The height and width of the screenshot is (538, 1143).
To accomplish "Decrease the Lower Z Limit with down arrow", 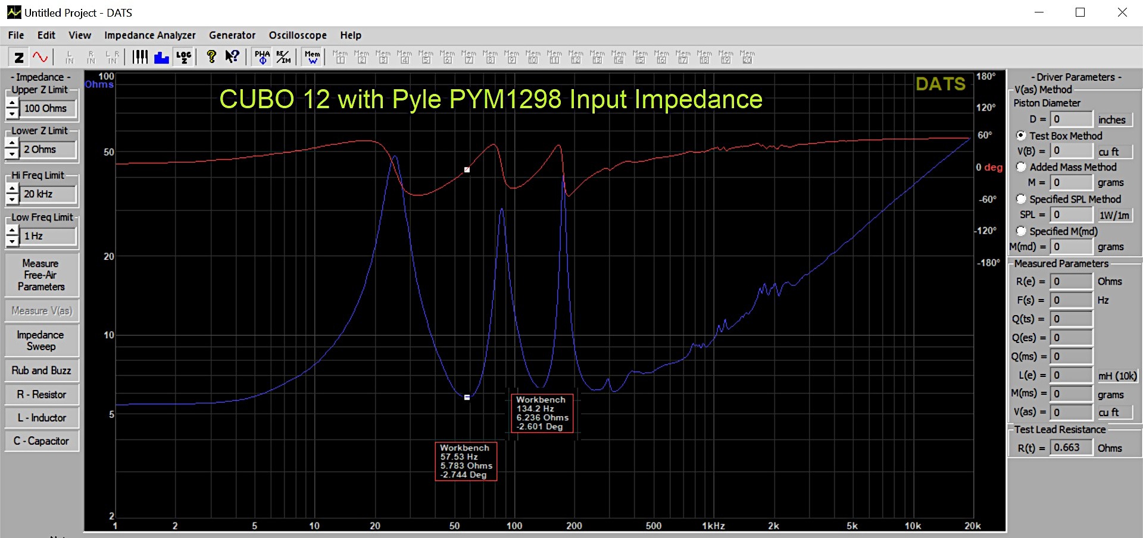I will pyautogui.click(x=12, y=154).
